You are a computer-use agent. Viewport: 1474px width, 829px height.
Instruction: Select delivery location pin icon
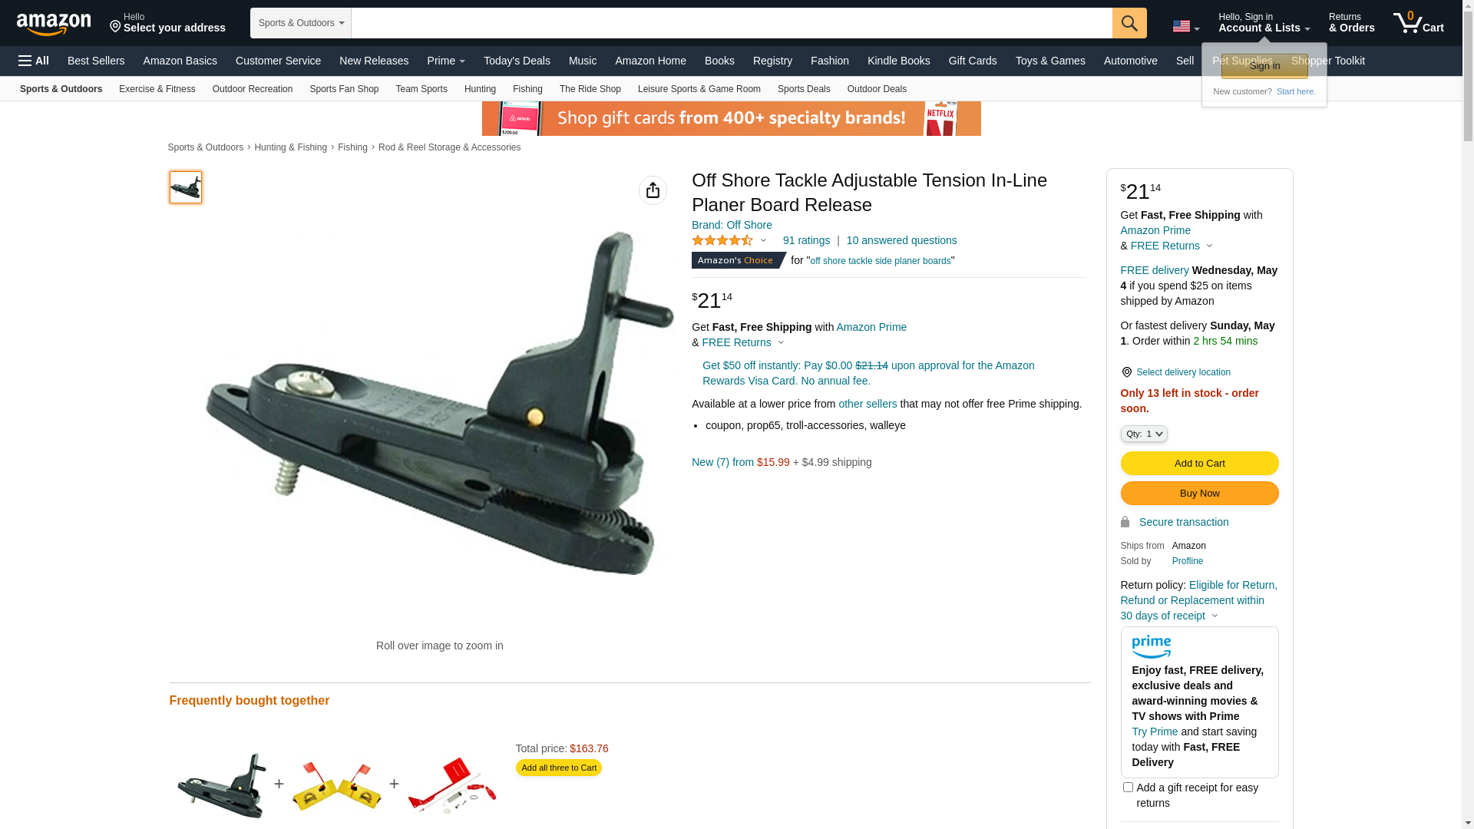coord(1126,372)
